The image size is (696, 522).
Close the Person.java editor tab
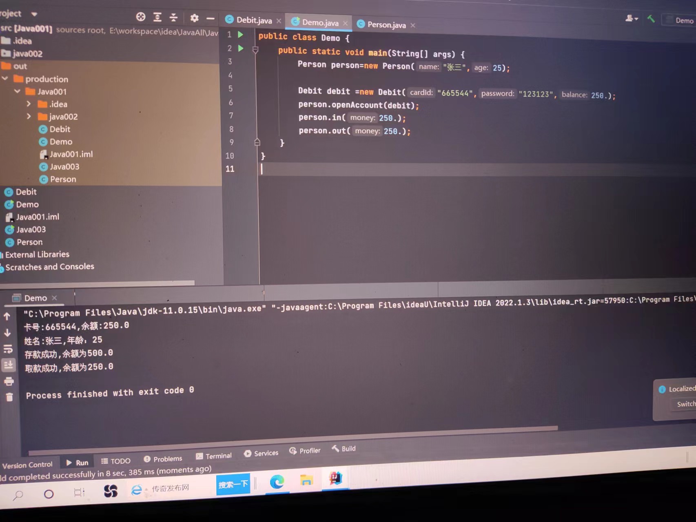point(413,25)
